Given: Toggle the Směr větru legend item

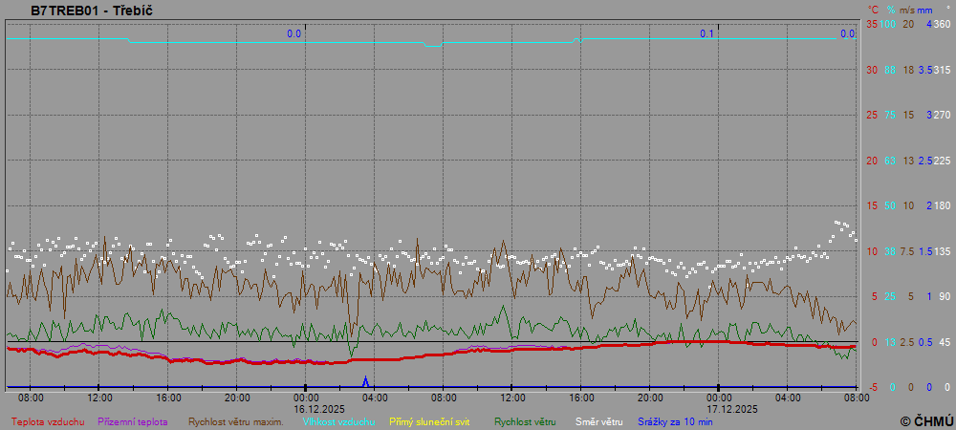Looking at the screenshot, I should pos(598,421).
